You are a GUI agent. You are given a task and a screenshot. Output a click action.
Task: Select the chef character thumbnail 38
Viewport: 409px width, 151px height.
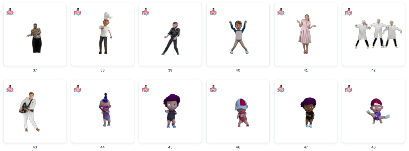(103, 34)
